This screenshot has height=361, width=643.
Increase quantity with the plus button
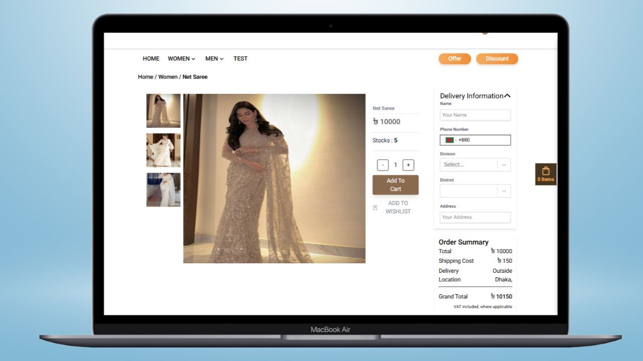tap(408, 165)
